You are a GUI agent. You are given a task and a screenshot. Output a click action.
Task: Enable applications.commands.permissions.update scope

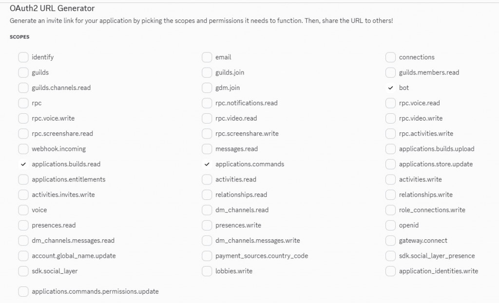click(23, 292)
